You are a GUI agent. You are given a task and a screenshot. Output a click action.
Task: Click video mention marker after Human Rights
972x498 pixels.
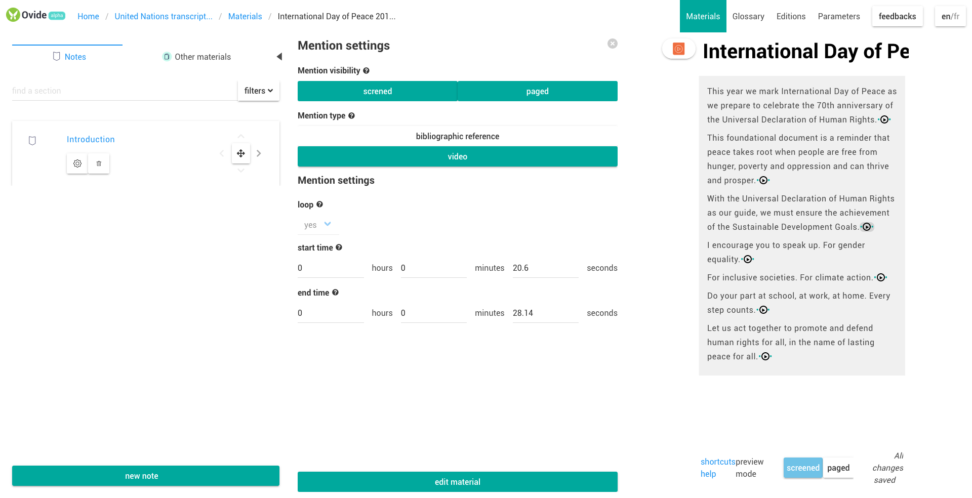click(884, 120)
